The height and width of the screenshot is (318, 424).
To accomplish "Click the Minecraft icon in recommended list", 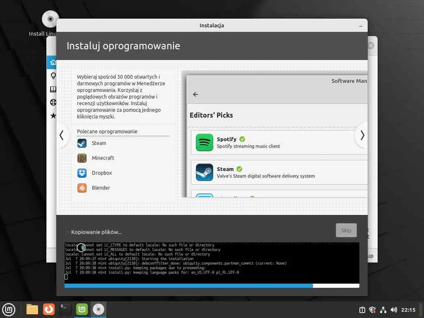I will tap(82, 158).
